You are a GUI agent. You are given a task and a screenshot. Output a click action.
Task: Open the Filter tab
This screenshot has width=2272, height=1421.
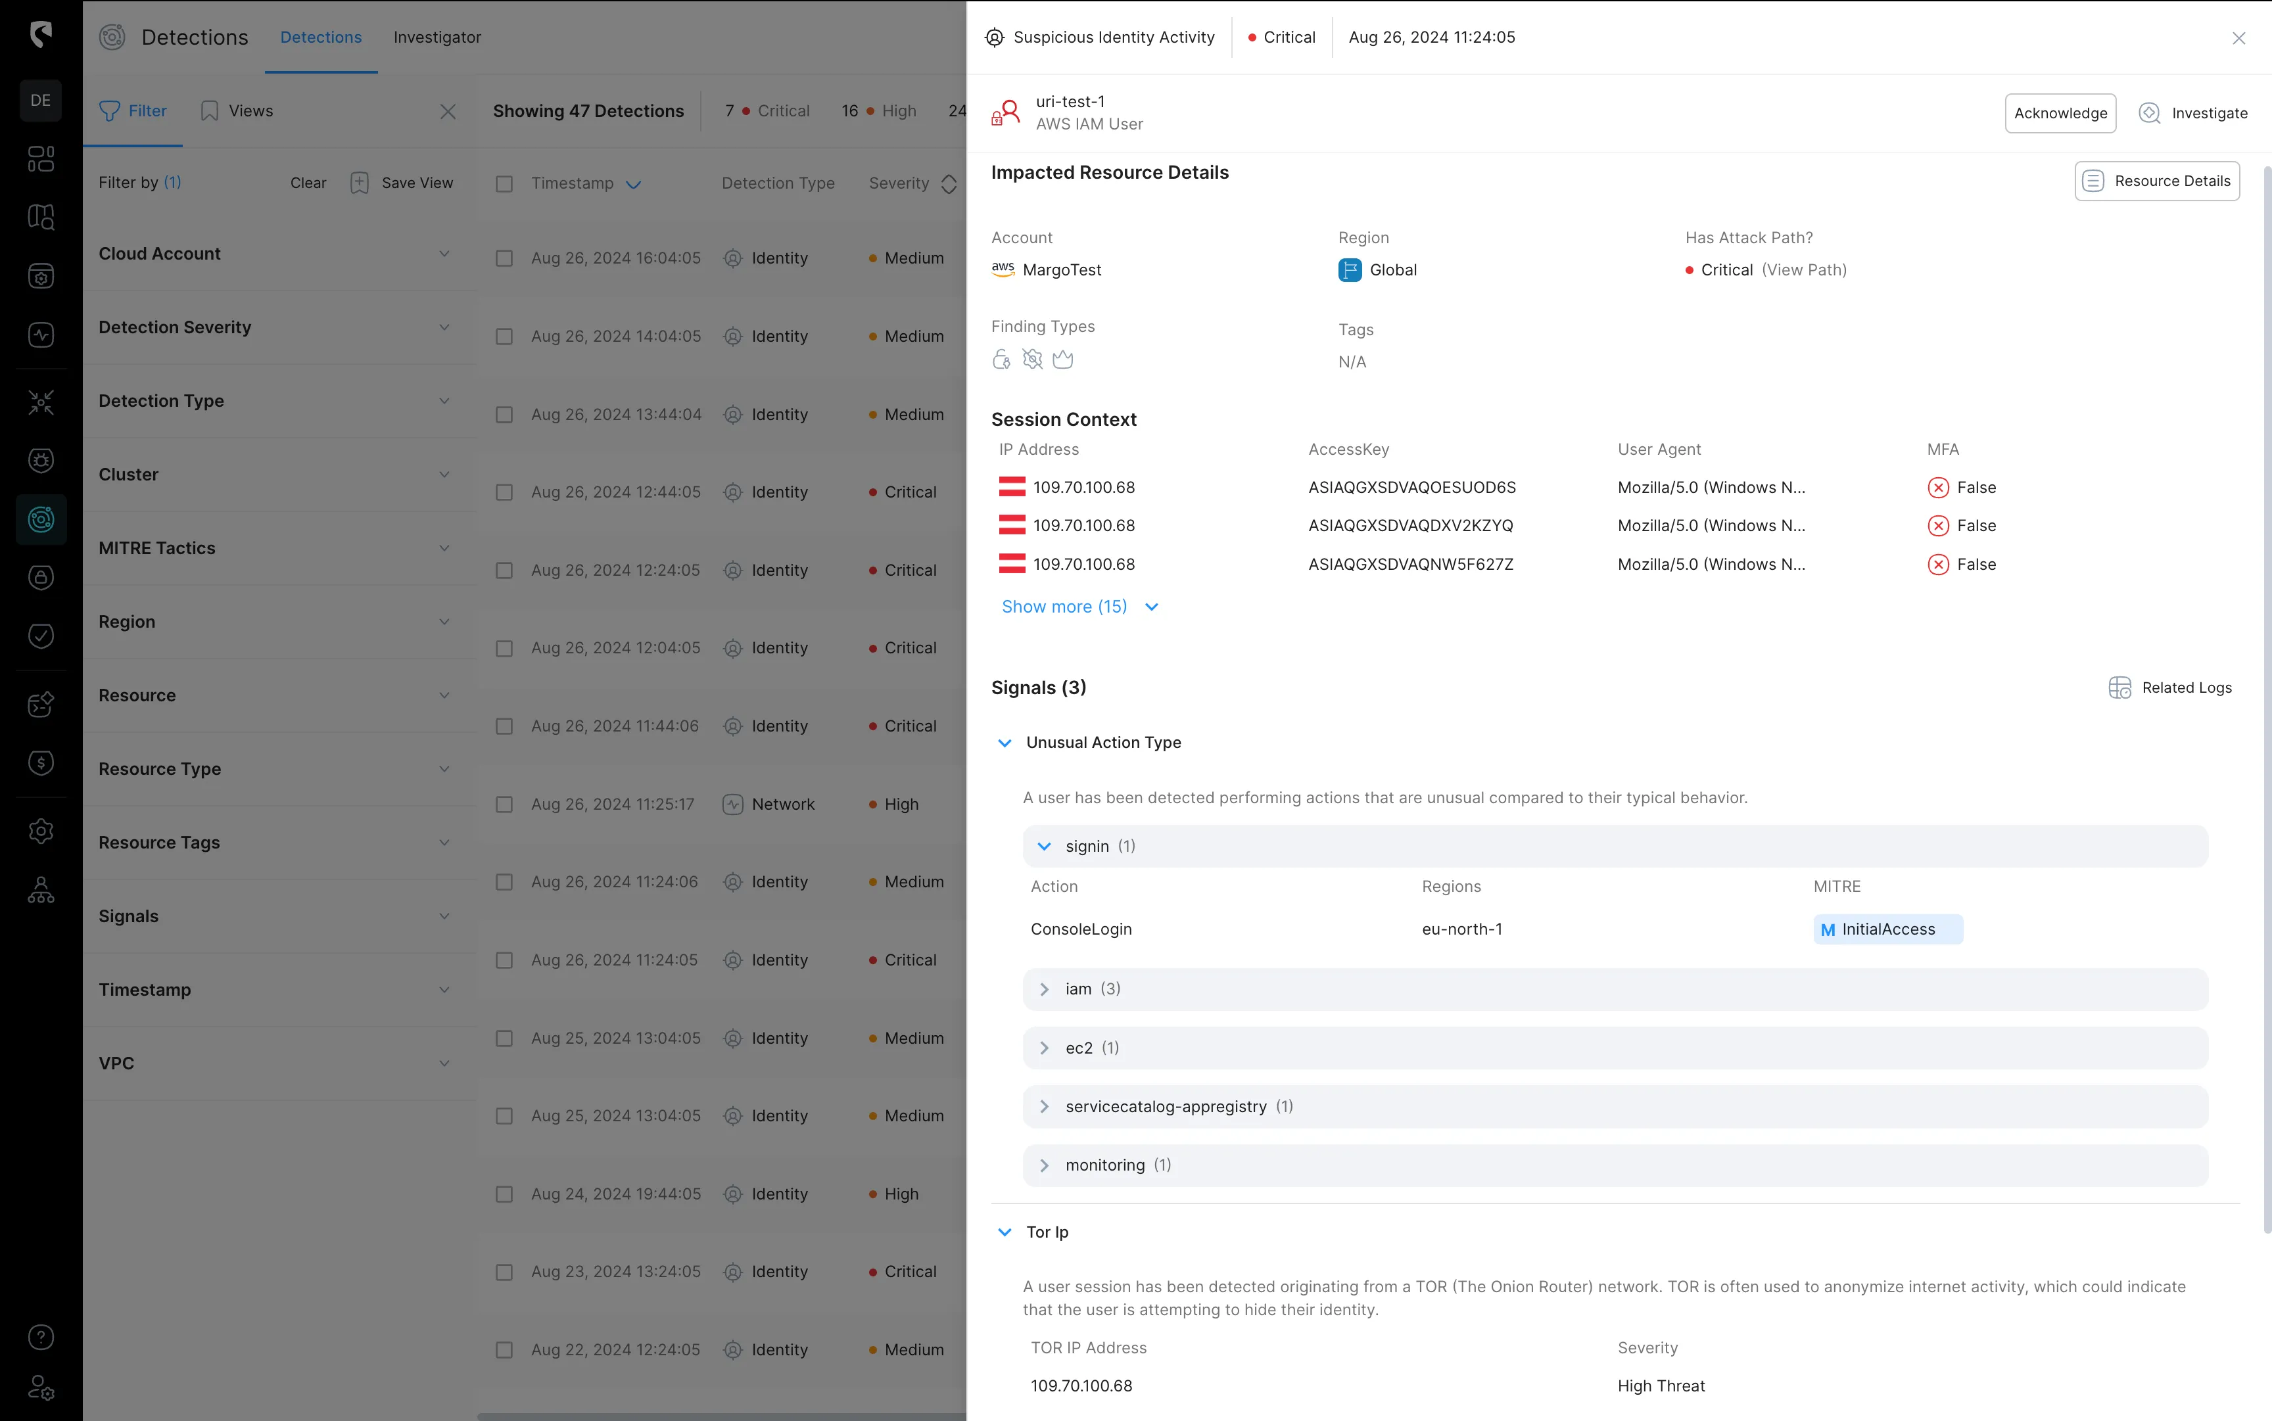[x=133, y=111]
